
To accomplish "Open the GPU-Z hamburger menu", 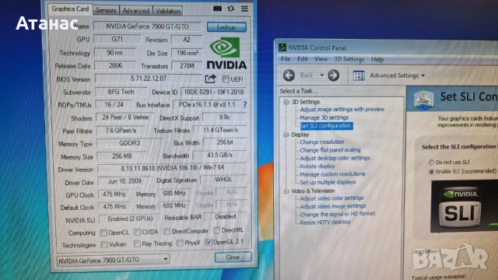I will (x=244, y=9).
